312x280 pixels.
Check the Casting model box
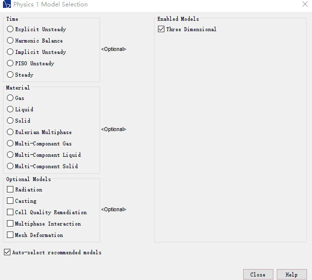(x=10, y=201)
